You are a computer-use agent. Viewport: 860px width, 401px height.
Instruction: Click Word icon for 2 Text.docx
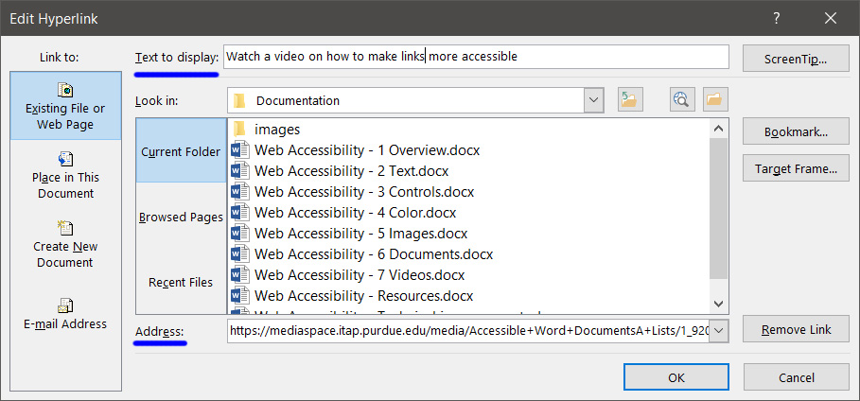[240, 170]
